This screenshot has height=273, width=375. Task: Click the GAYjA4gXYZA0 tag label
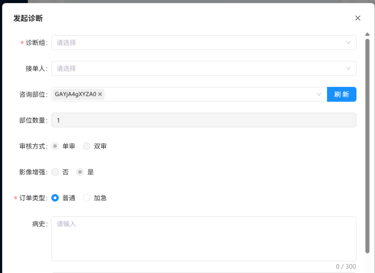[75, 94]
